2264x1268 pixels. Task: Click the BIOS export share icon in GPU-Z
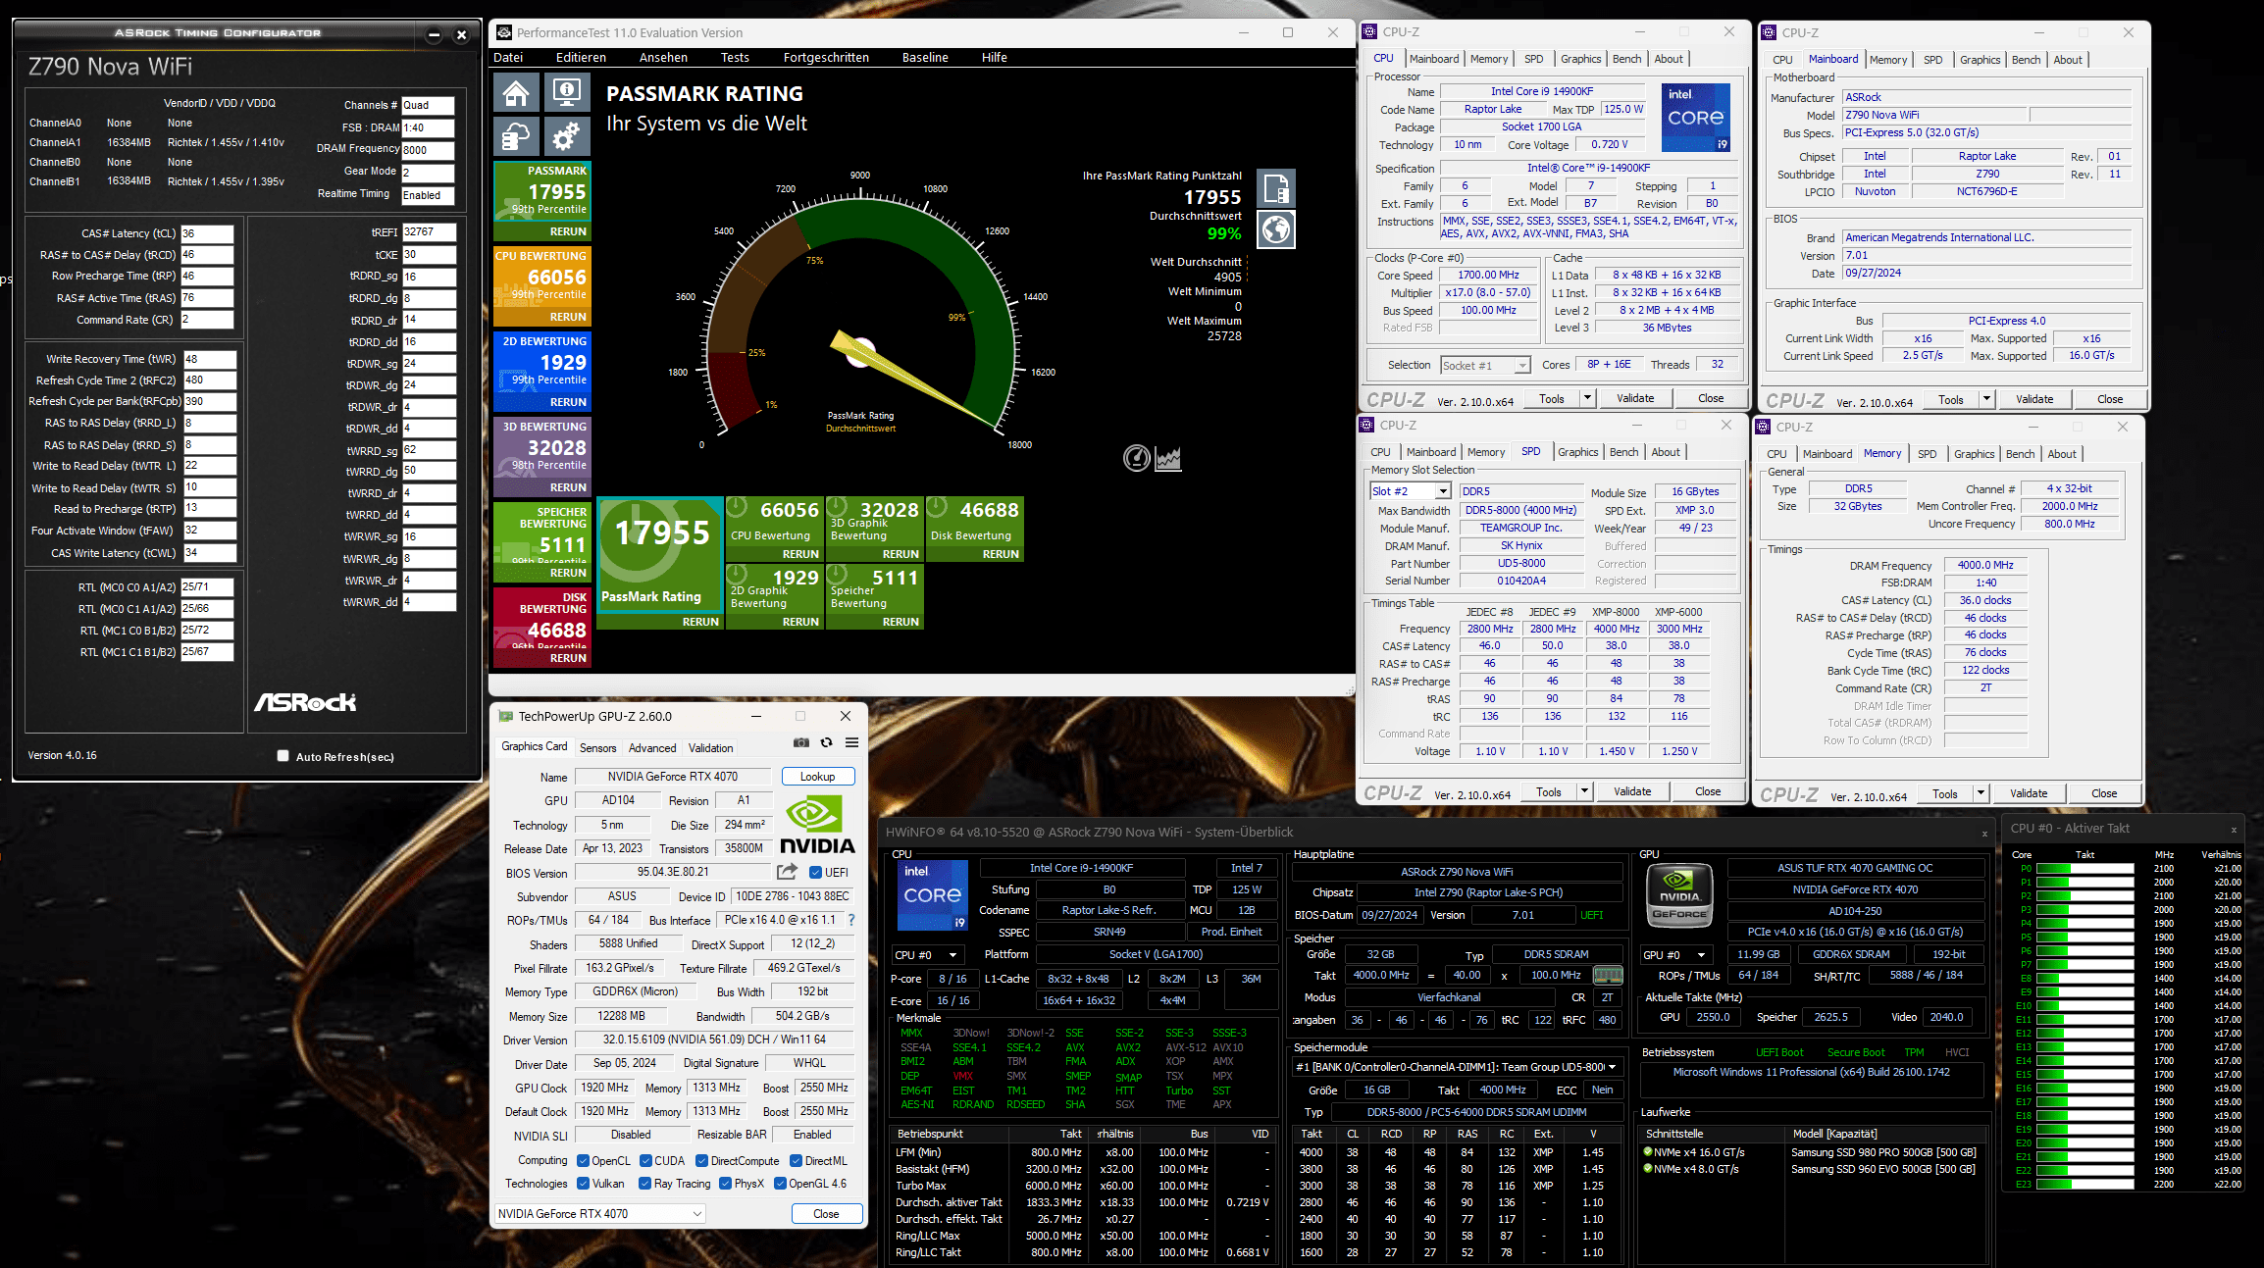[x=787, y=872]
